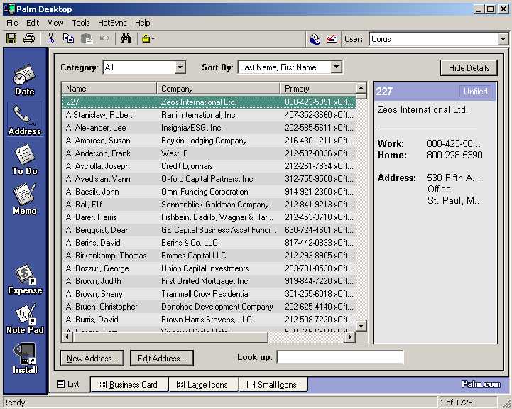The height and width of the screenshot is (409, 512).
Task: Click inside the Look up field
Action: (x=340, y=357)
